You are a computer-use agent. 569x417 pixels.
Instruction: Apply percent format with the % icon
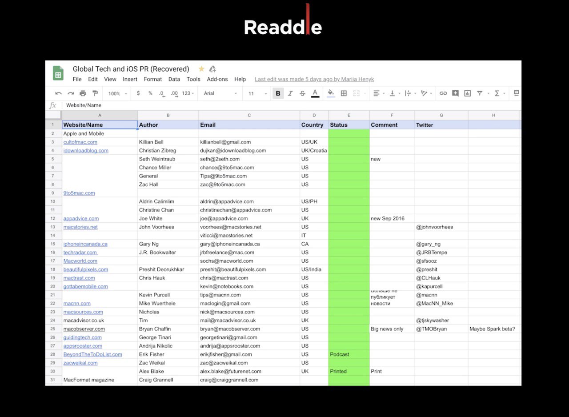pyautogui.click(x=150, y=93)
